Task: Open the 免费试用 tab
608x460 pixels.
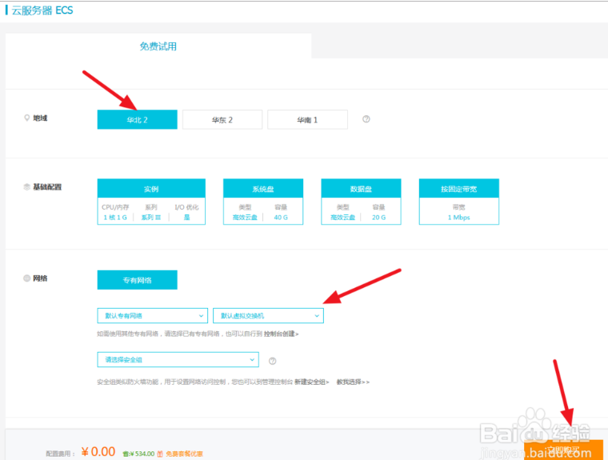Action: 158,46
